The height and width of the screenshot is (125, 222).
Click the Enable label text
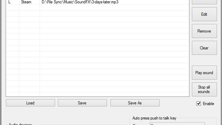208,103
